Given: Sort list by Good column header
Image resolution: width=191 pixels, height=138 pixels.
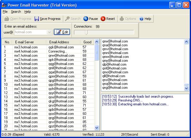Looking at the screenshot, I should pyautogui.click(x=87, y=42).
